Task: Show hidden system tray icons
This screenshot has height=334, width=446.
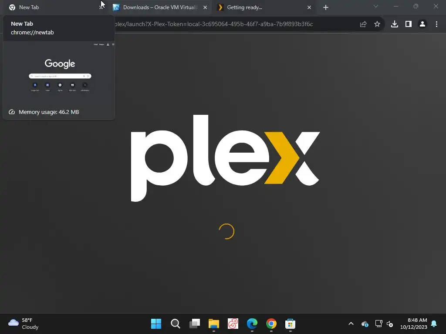Action: point(351,324)
